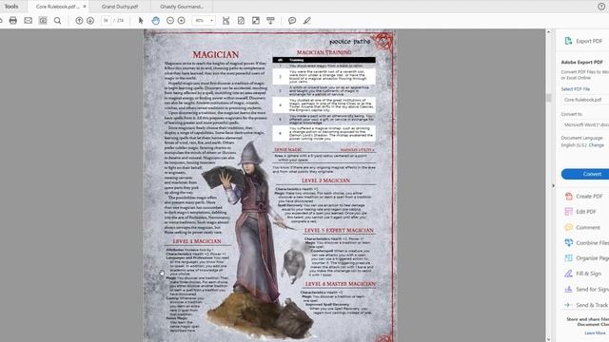Image resolution: width=609 pixels, height=342 pixels.
Task: Click the blue Convert button
Action: 586,174
